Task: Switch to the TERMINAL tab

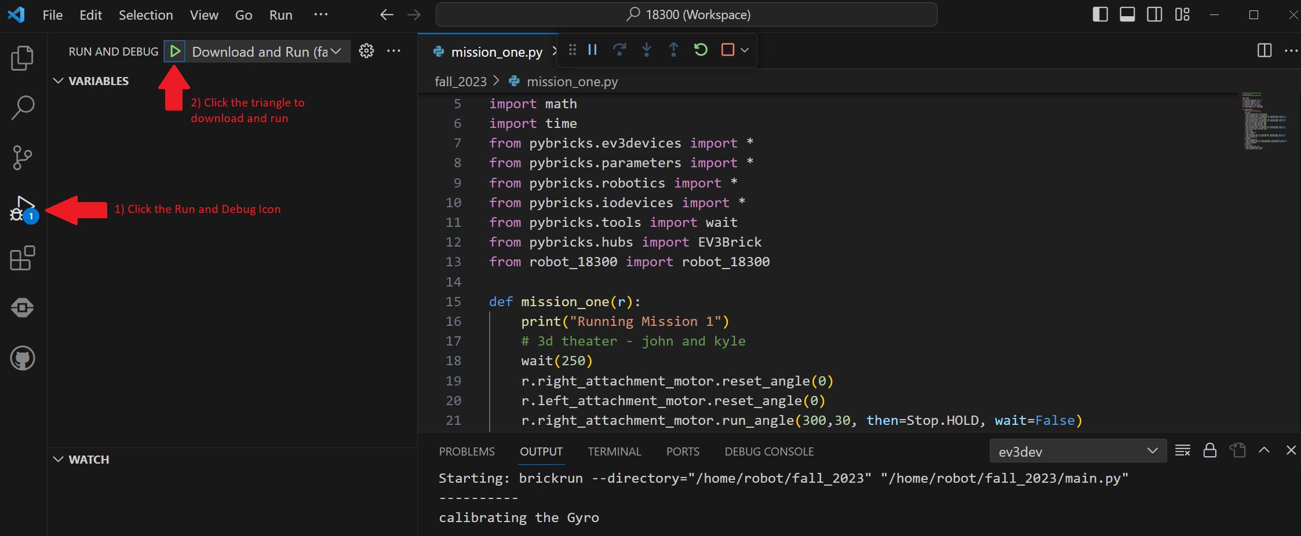Action: click(614, 451)
